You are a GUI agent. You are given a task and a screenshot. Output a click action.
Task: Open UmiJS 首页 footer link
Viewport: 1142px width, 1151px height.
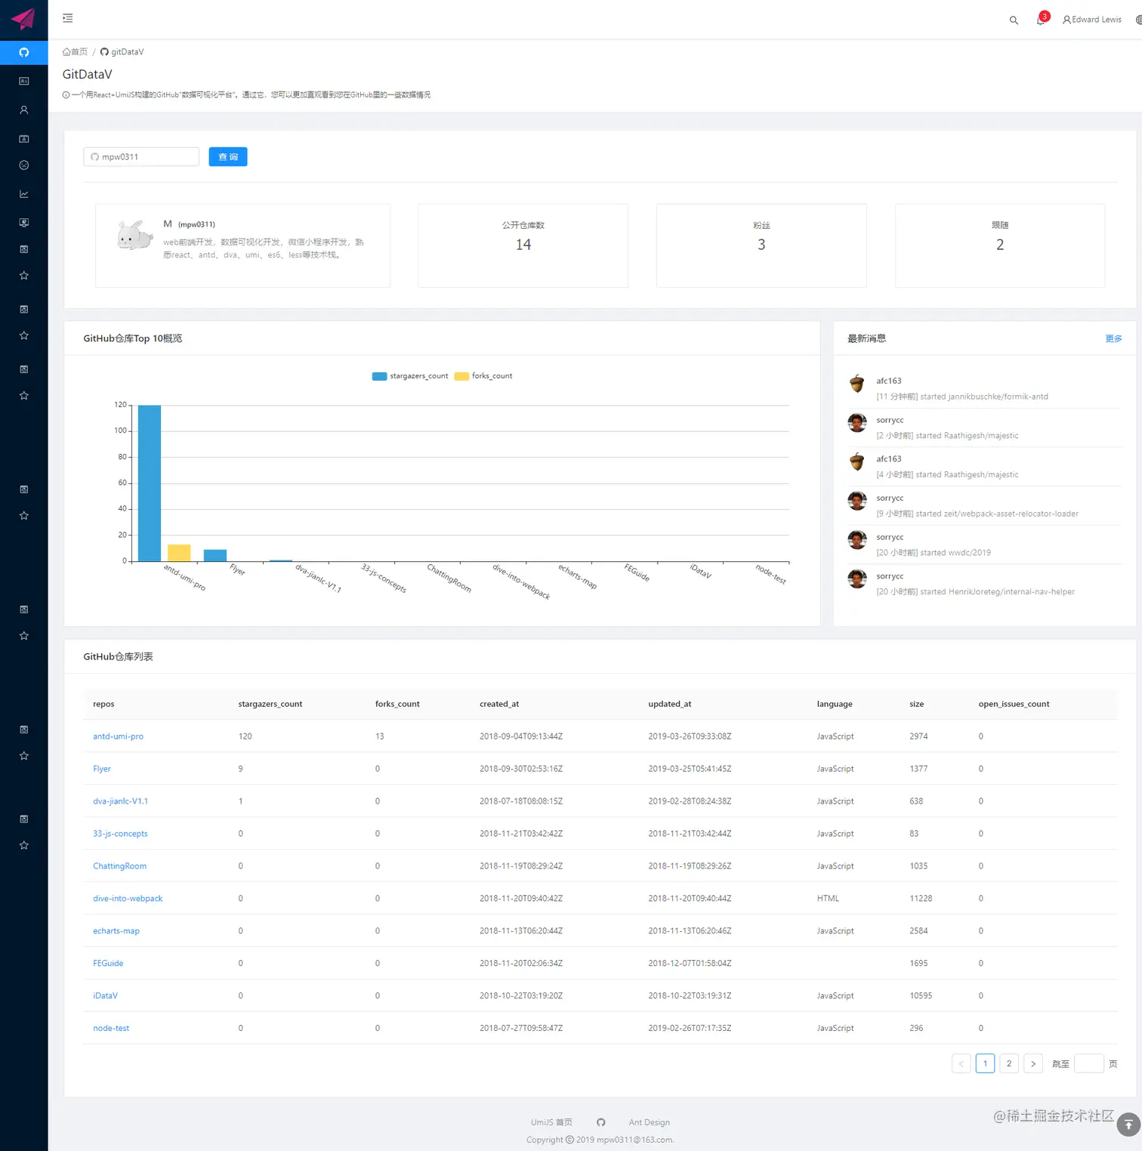[x=551, y=1122]
